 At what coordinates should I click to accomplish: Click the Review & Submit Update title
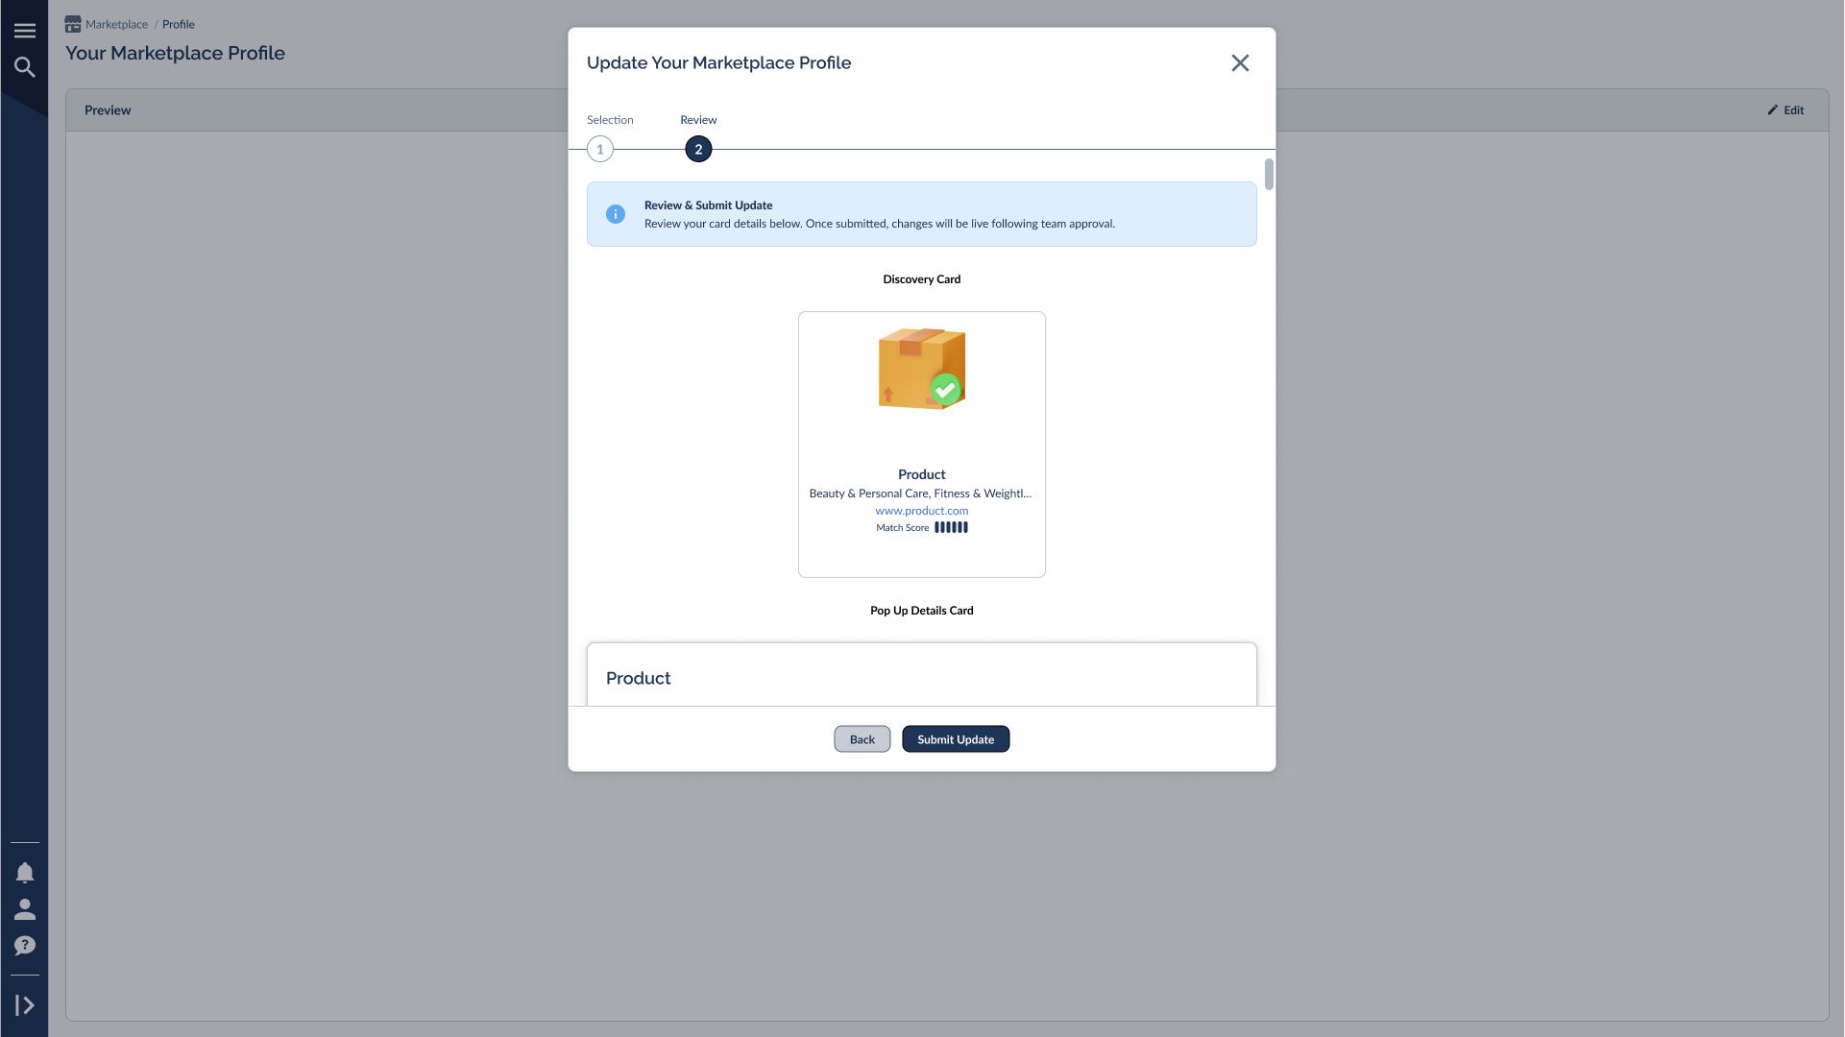click(709, 205)
